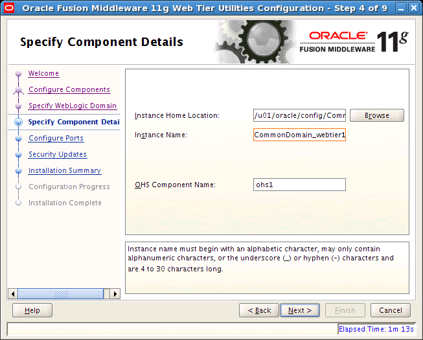Click the Welcome step bullet marker

point(18,73)
